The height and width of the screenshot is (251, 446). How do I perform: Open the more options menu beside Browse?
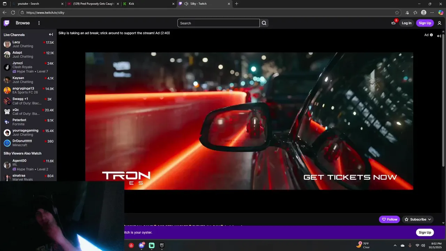point(39,23)
